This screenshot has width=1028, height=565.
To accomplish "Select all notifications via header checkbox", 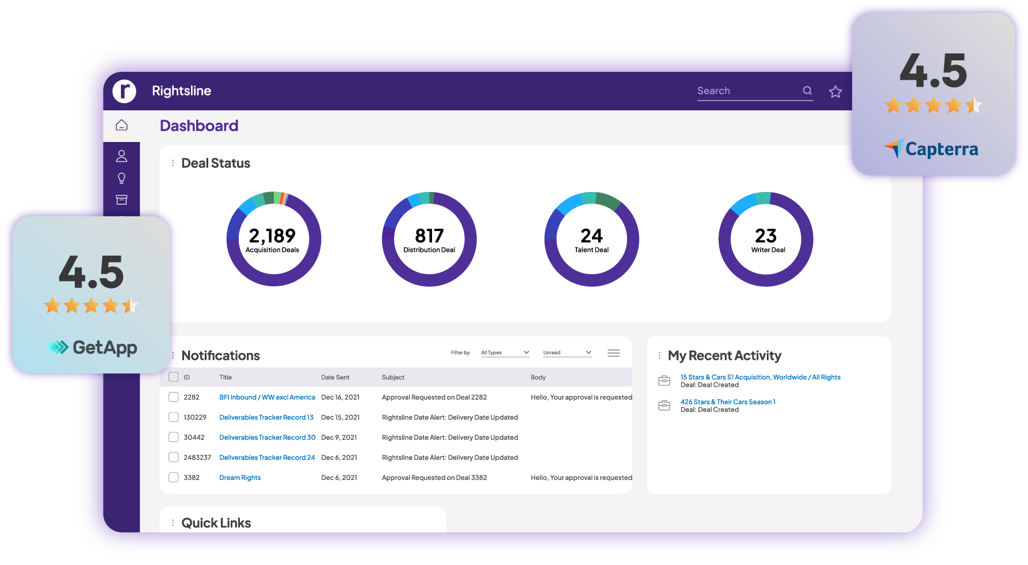I will (x=173, y=376).
